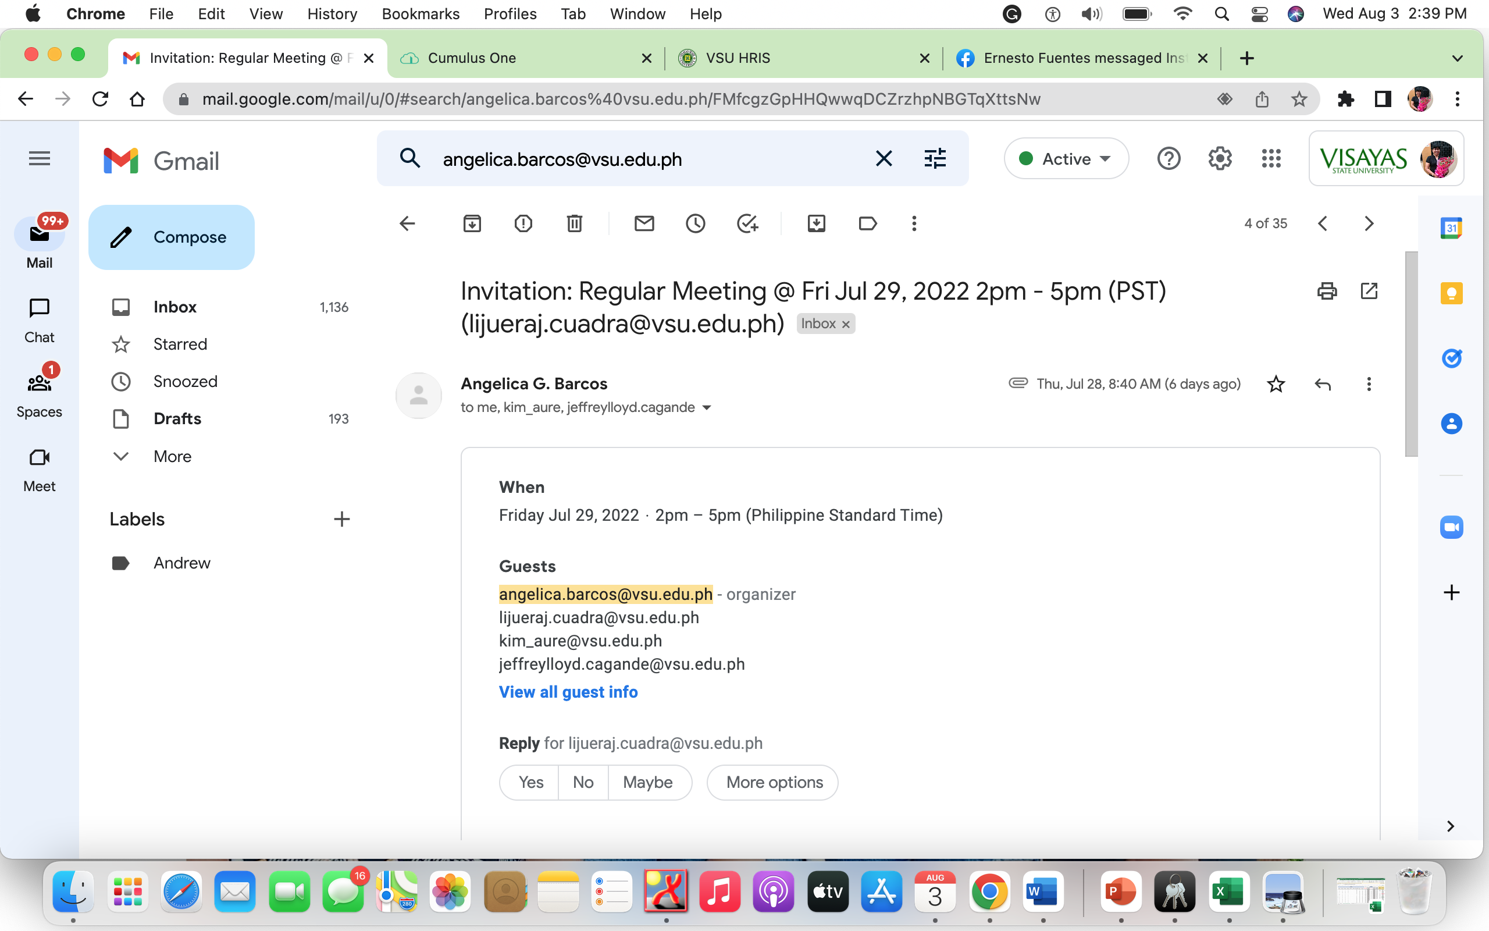Mark the message as unread
This screenshot has height=931, width=1489.
coord(644,223)
